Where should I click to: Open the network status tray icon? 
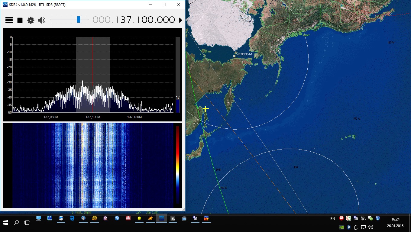363,227
